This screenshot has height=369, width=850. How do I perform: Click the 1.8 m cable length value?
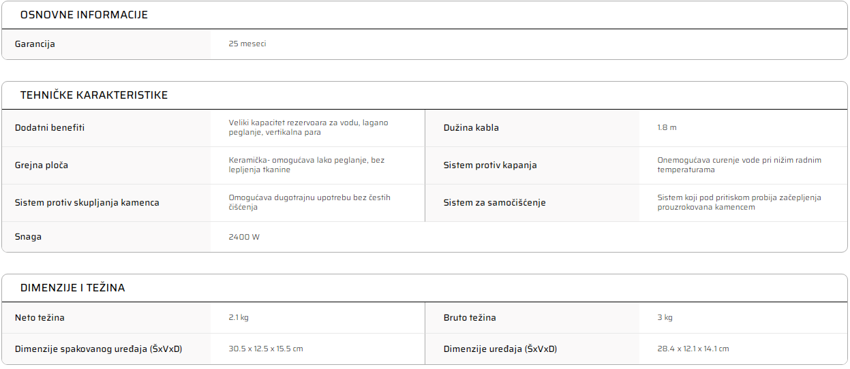pyautogui.click(x=667, y=128)
